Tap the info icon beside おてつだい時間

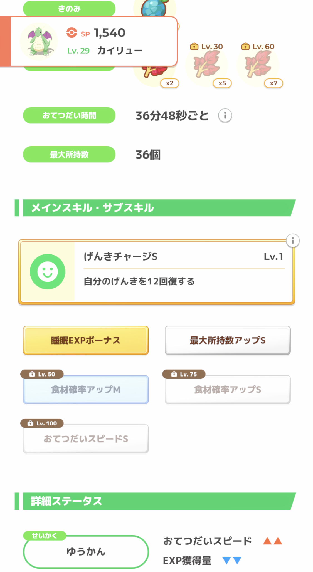[x=225, y=115]
